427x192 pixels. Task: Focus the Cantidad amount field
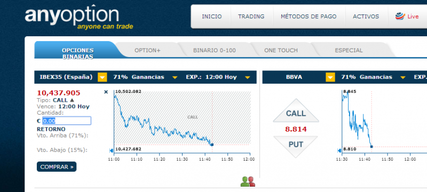tap(67, 121)
